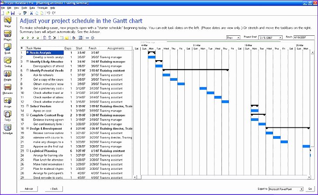318x195 pixels.
Task: Open the Data menu
Action: [x=32, y=8]
